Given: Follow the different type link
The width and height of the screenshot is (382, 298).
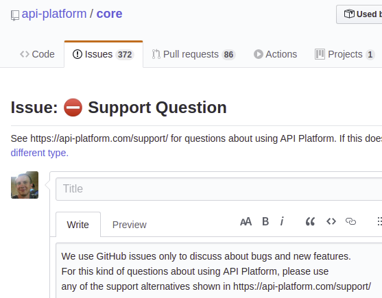Looking at the screenshot, I should [x=40, y=153].
